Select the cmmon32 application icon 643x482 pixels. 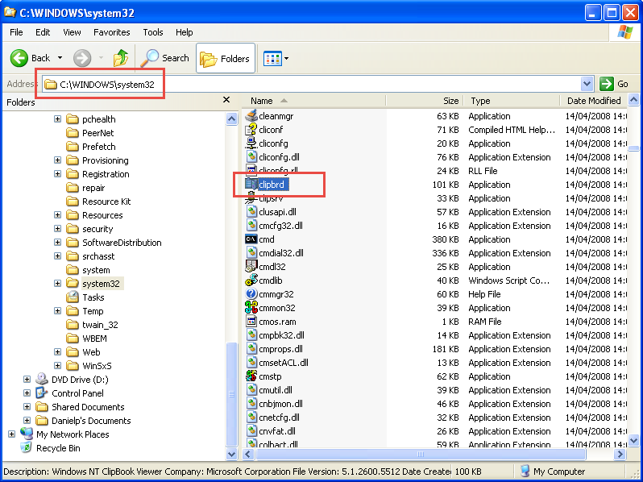pyautogui.click(x=251, y=308)
